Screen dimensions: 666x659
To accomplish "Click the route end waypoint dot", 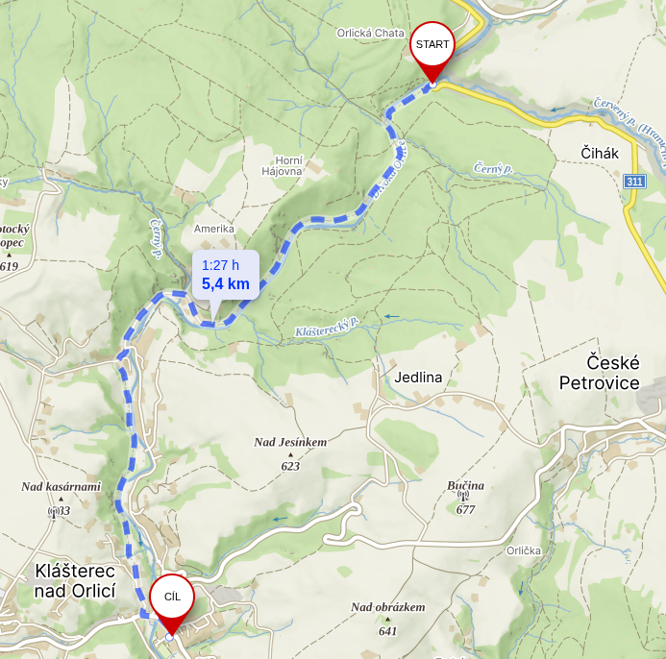I will click(x=169, y=637).
